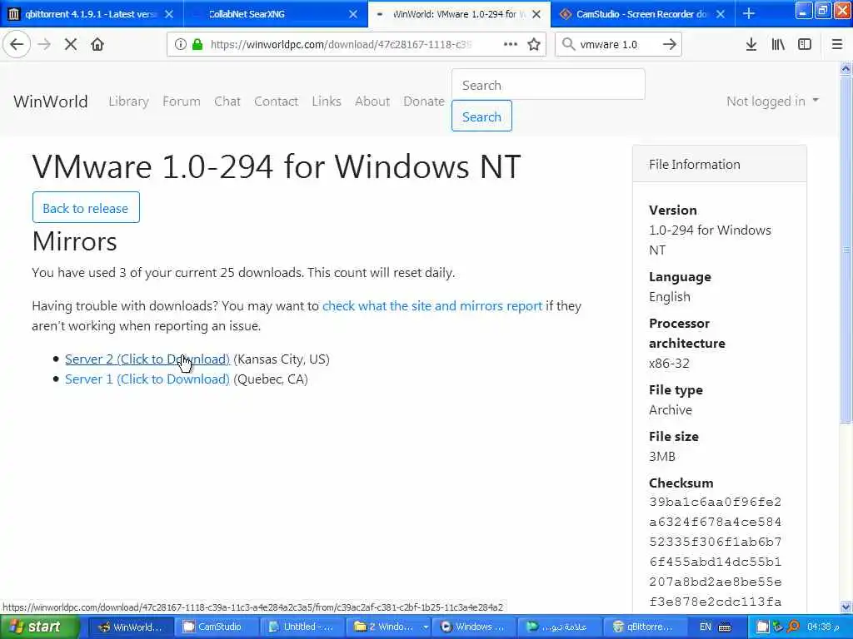The height and width of the screenshot is (639, 853).
Task: Close the CollabNet SearXNG tab
Action: 353,14
